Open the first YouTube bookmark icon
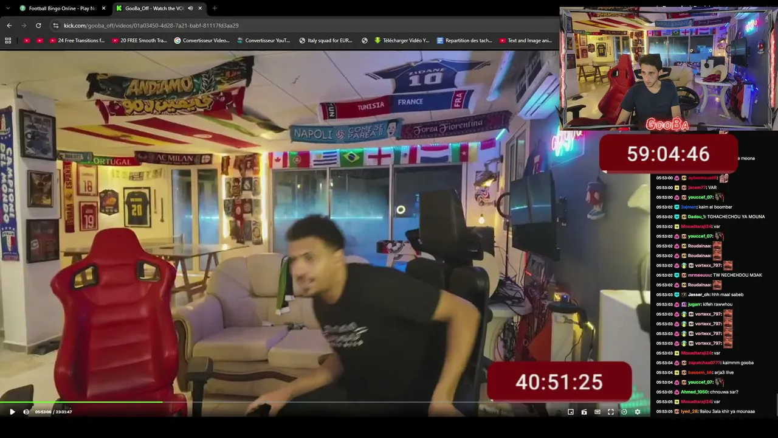778x438 pixels. point(26,41)
